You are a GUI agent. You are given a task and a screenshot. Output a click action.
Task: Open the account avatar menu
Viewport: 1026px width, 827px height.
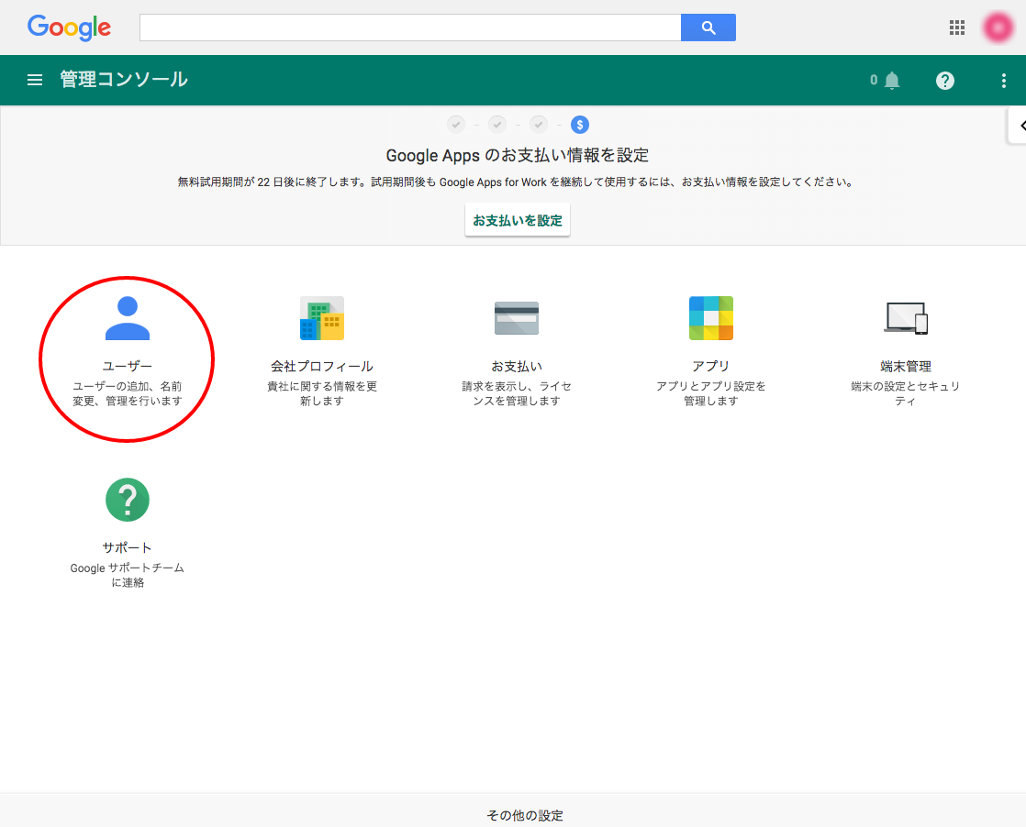(x=998, y=28)
